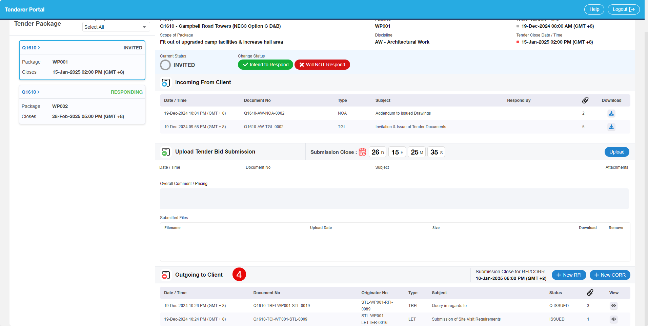Click the Upload Tender Bid Submission section icon
This screenshot has width=648, height=326.
point(166,152)
